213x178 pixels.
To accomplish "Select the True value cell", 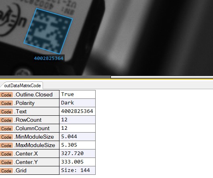I will (78, 94).
